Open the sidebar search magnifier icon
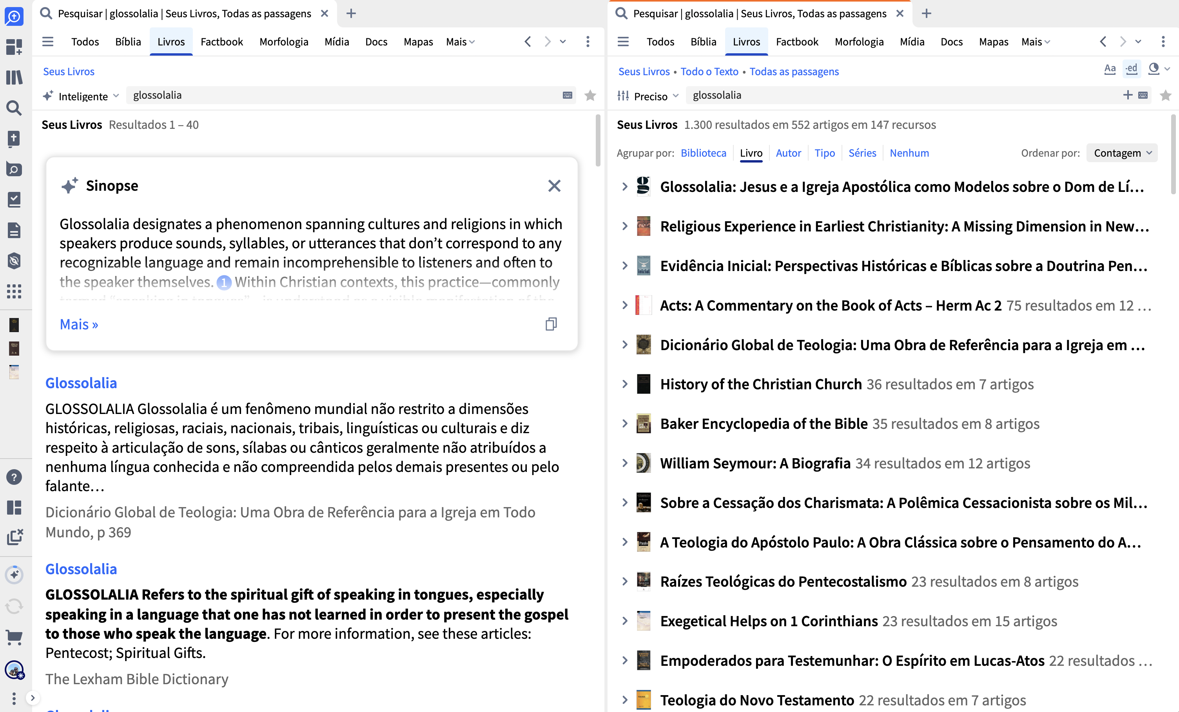 point(14,108)
